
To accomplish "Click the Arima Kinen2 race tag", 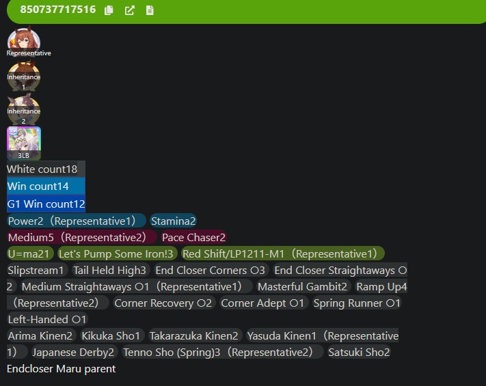I will pyautogui.click(x=41, y=336).
